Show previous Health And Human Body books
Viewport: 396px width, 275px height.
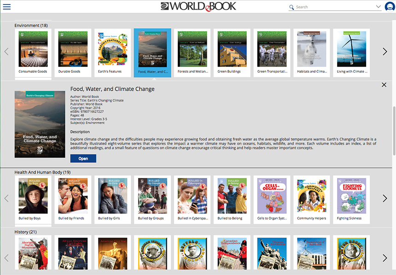(x=6, y=198)
